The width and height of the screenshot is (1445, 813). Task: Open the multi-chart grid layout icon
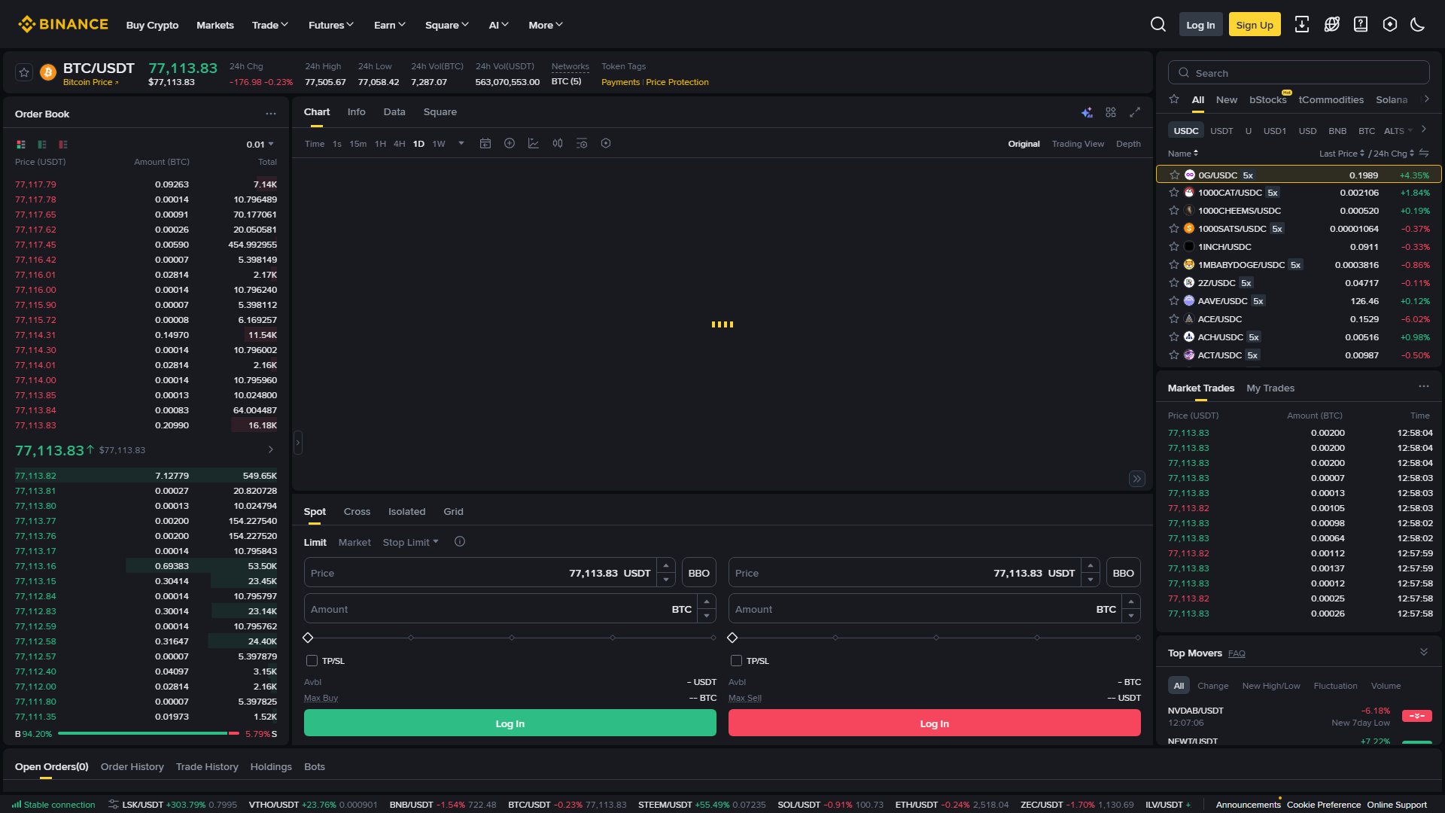point(1111,112)
